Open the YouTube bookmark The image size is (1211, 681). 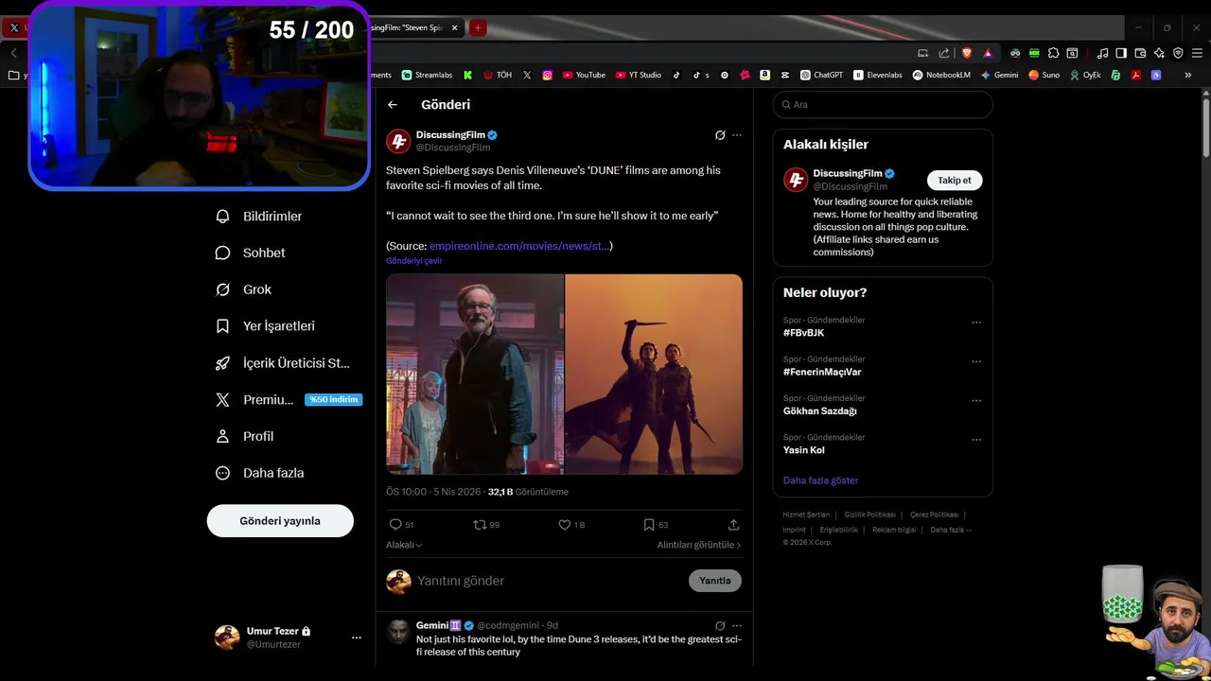pyautogui.click(x=584, y=75)
